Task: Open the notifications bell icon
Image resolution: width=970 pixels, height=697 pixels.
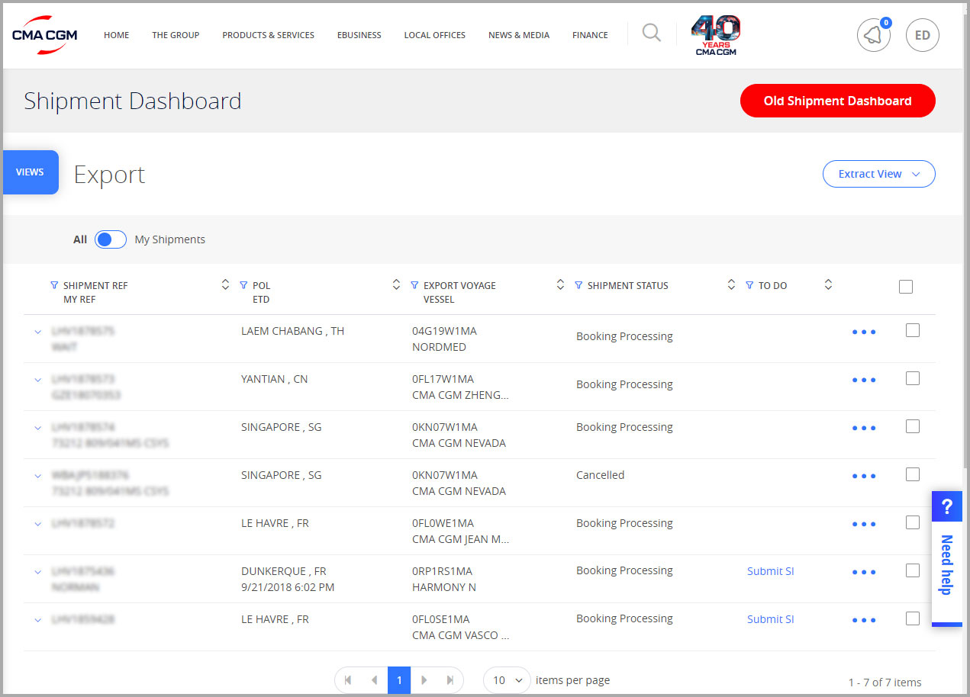Action: [873, 35]
